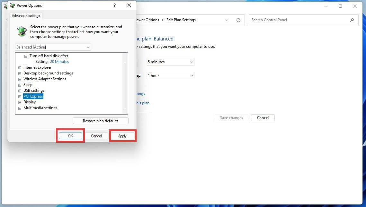
Task: Click the Power Options battery icon in title bar
Action: [12, 5]
